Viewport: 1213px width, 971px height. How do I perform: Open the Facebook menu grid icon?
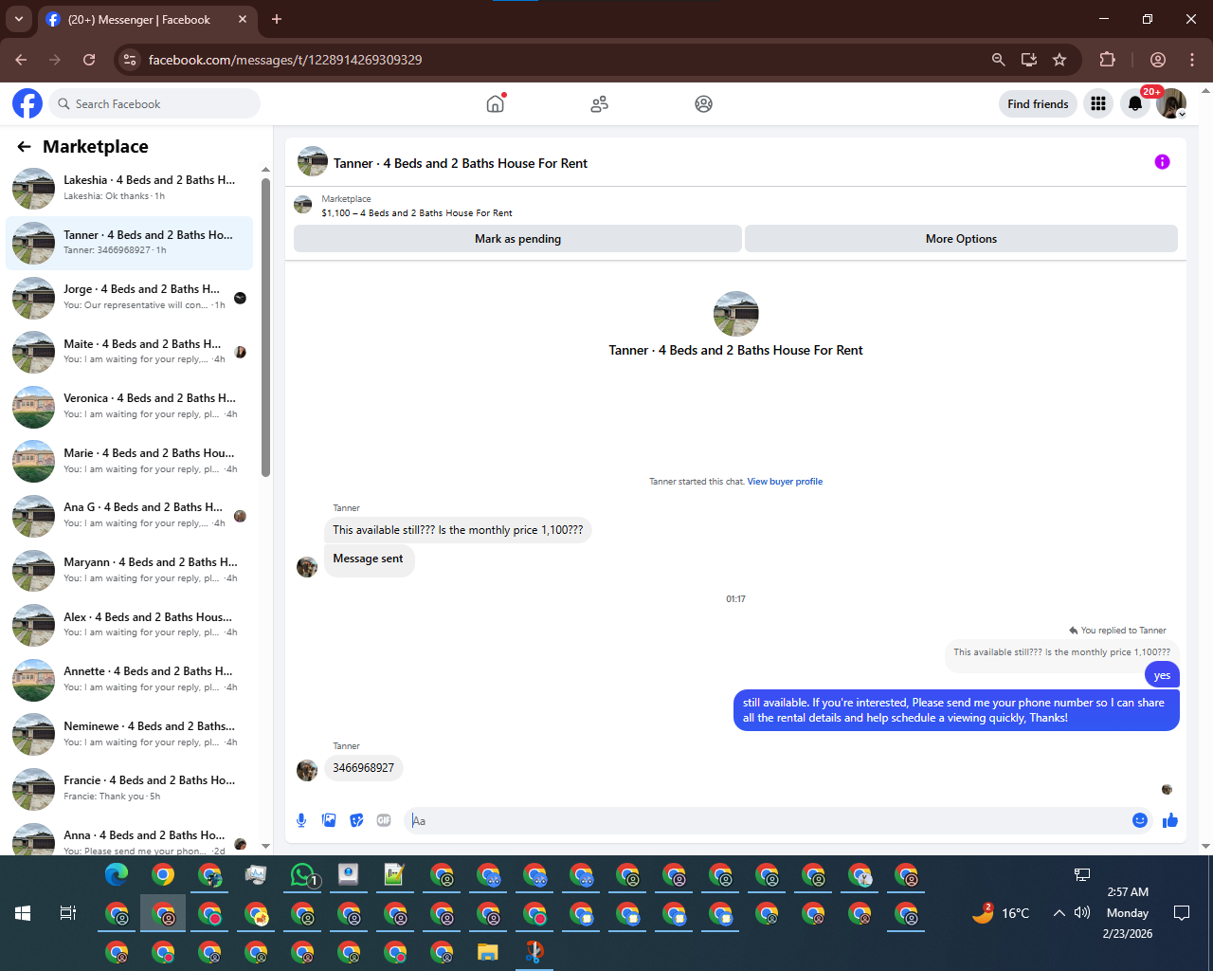pyautogui.click(x=1098, y=103)
